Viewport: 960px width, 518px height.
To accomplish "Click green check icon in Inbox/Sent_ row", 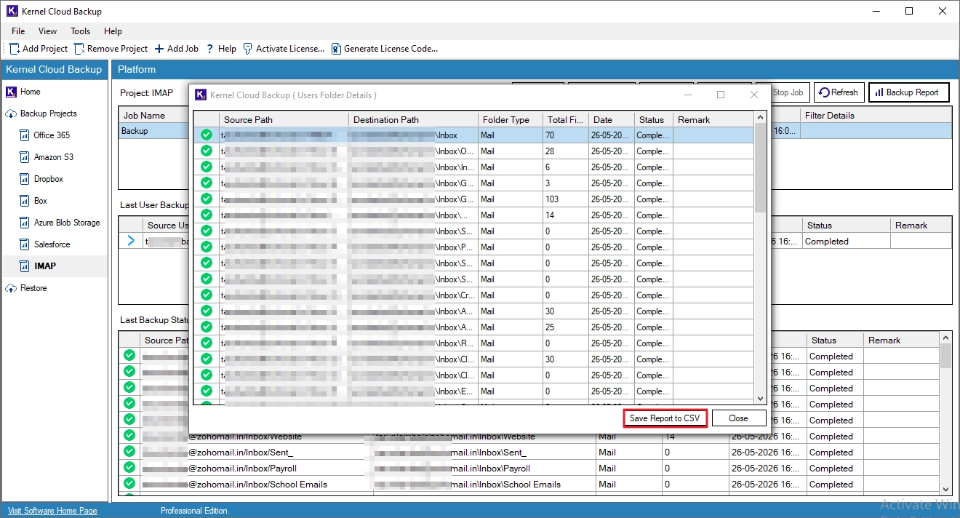I will click(129, 451).
